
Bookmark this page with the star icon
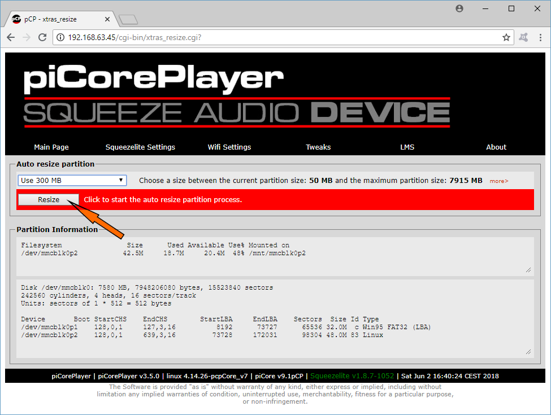[x=506, y=37]
